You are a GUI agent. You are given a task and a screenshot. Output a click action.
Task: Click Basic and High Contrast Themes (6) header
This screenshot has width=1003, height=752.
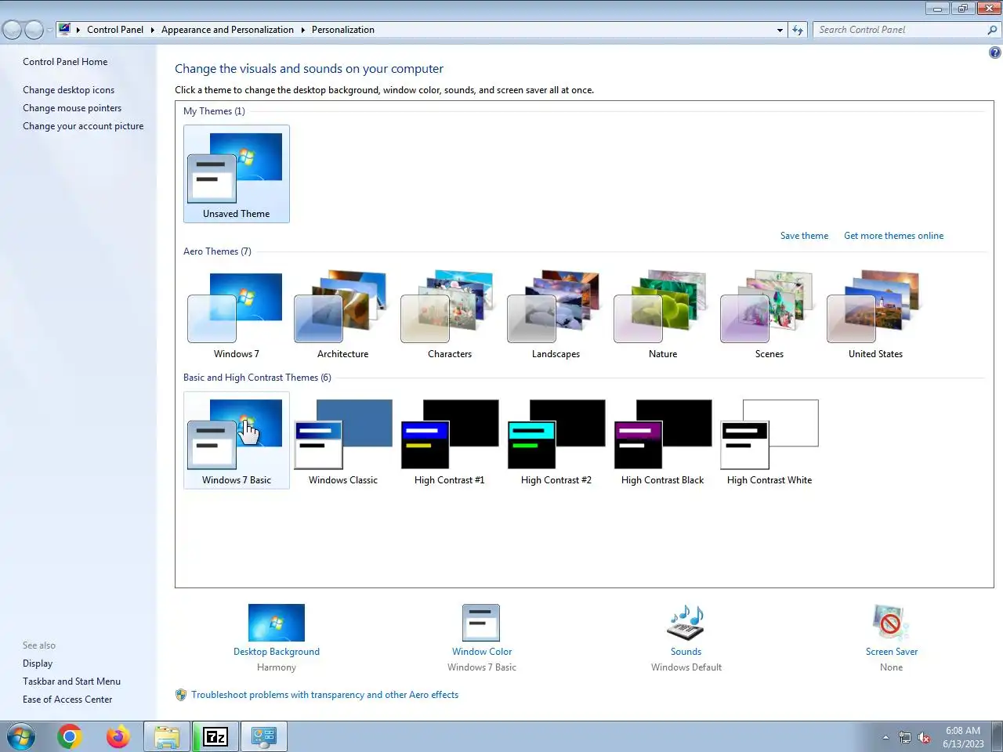coord(257,378)
